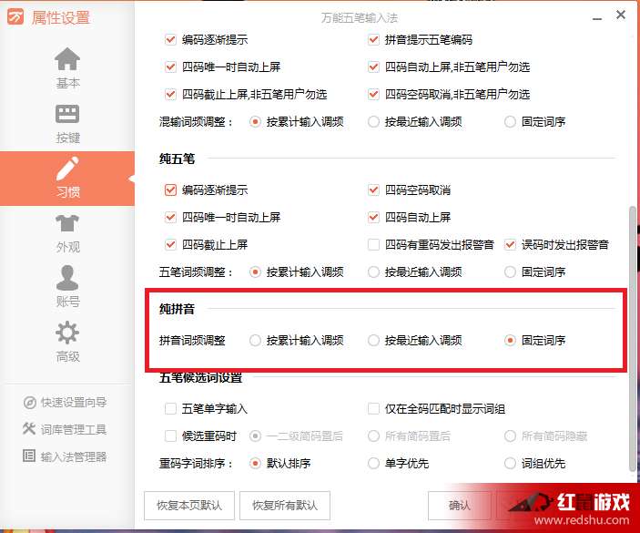Open 词库管理工具 link
Viewport: 640px width, 533px height.
pos(74,429)
